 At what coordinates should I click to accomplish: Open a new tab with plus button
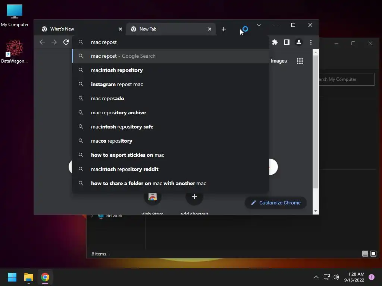coord(224,29)
